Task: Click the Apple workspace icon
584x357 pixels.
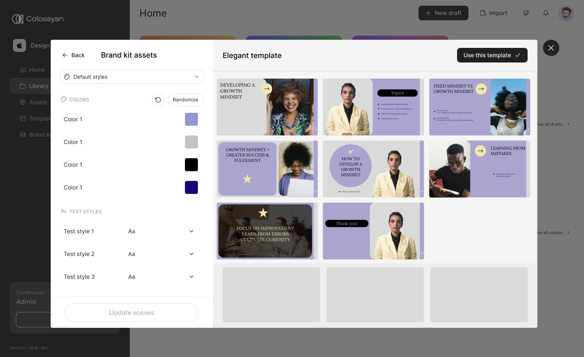Action: [19, 45]
